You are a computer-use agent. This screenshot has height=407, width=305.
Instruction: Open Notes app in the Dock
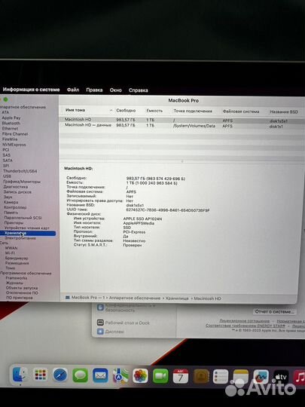coord(241,377)
